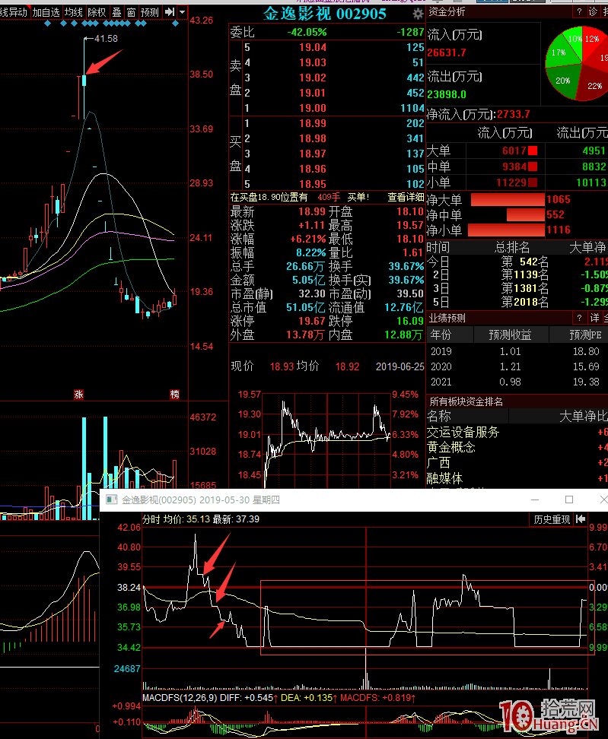This screenshot has width=608, height=739.
Task: Select the 广西 sector row
Action: (x=517, y=463)
